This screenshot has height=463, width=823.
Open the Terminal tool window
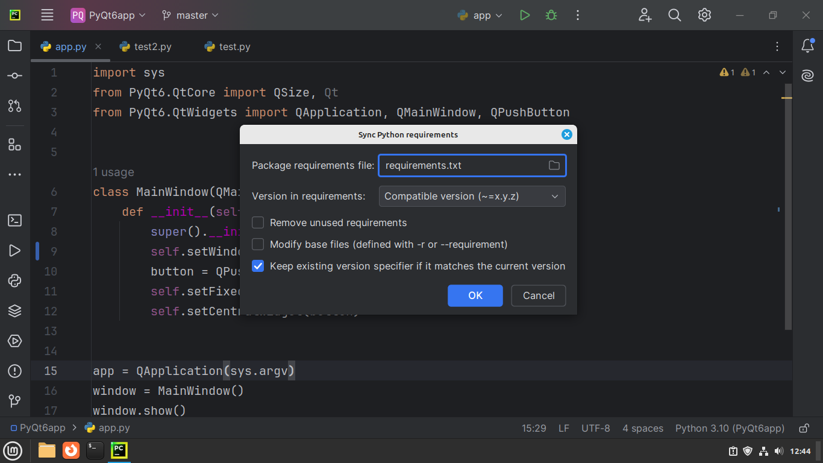(15, 221)
